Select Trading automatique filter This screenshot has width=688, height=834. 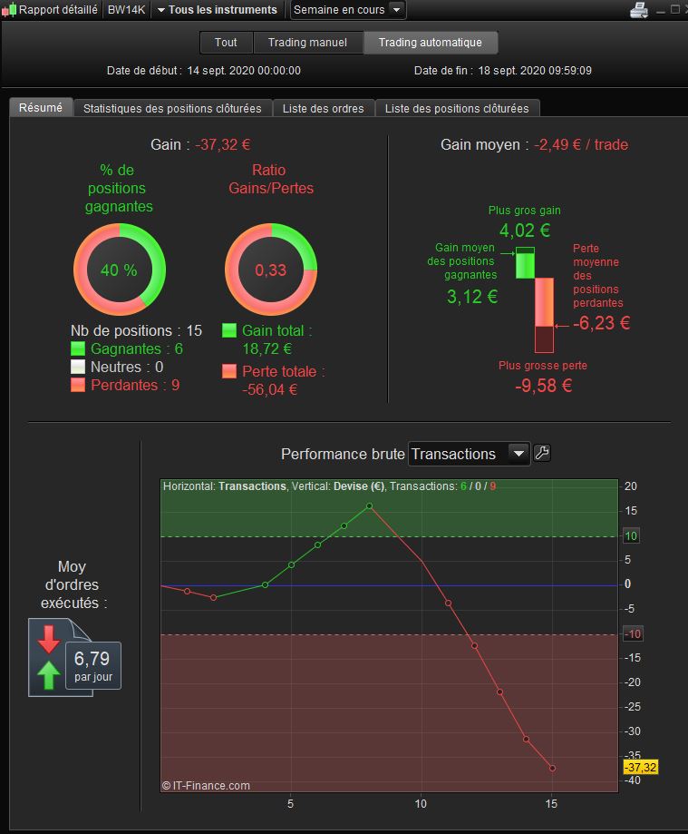[x=431, y=43]
